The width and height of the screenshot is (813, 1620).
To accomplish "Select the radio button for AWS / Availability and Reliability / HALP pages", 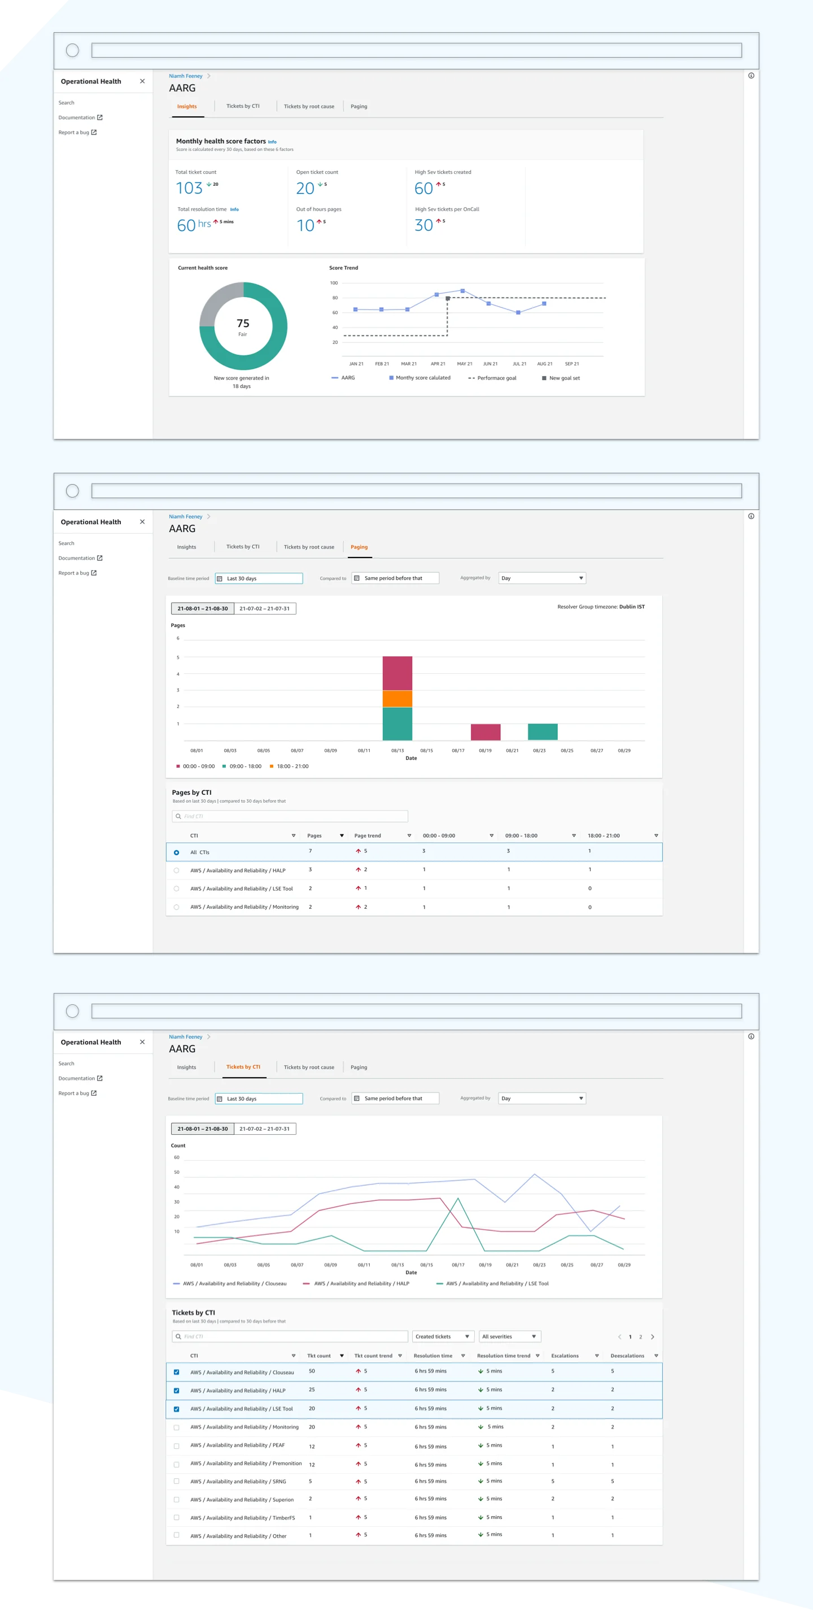I will click(176, 871).
